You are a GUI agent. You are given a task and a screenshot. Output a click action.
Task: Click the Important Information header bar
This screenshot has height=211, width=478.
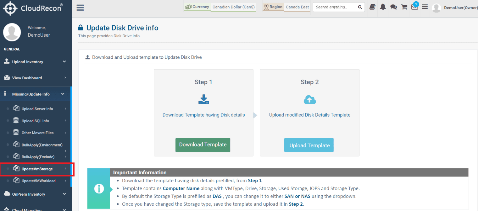click(289, 172)
